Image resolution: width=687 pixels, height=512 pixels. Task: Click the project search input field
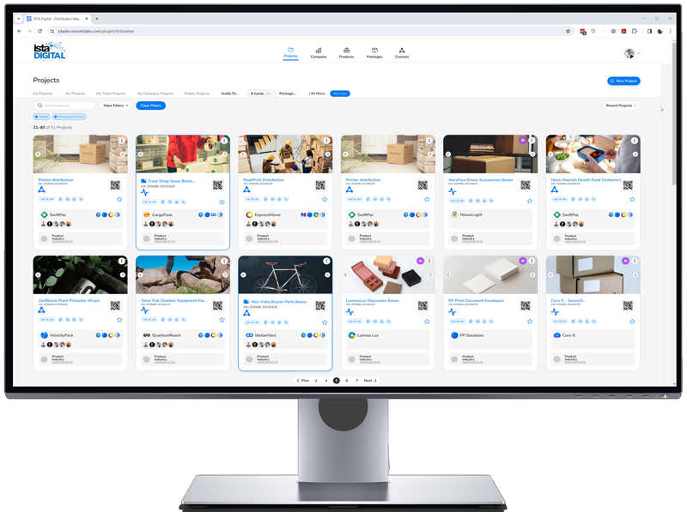(67, 105)
